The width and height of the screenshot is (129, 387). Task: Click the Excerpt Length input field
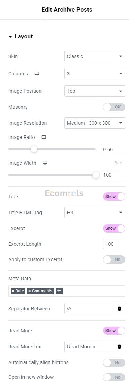click(x=114, y=244)
